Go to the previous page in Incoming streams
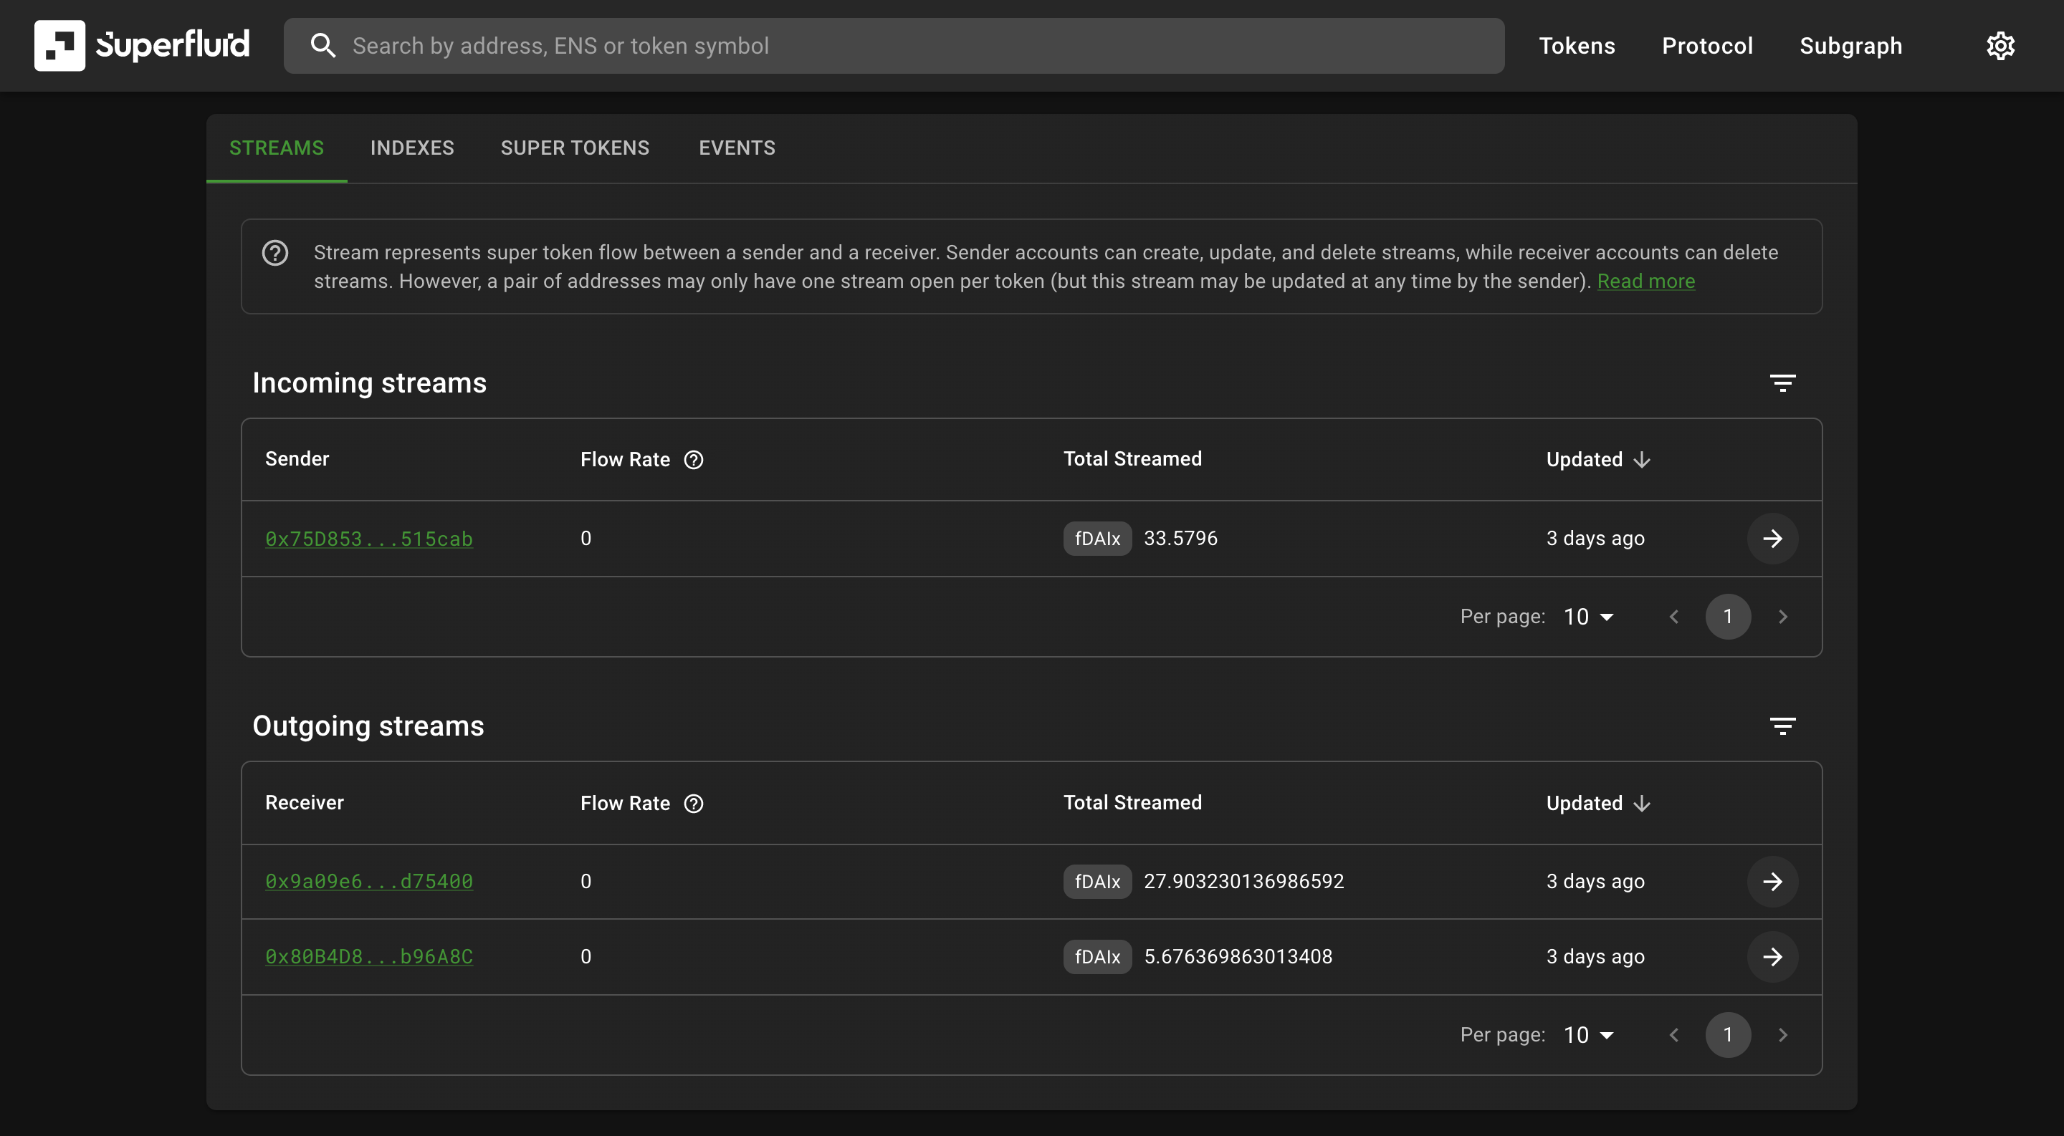The width and height of the screenshot is (2064, 1136). 1674,617
